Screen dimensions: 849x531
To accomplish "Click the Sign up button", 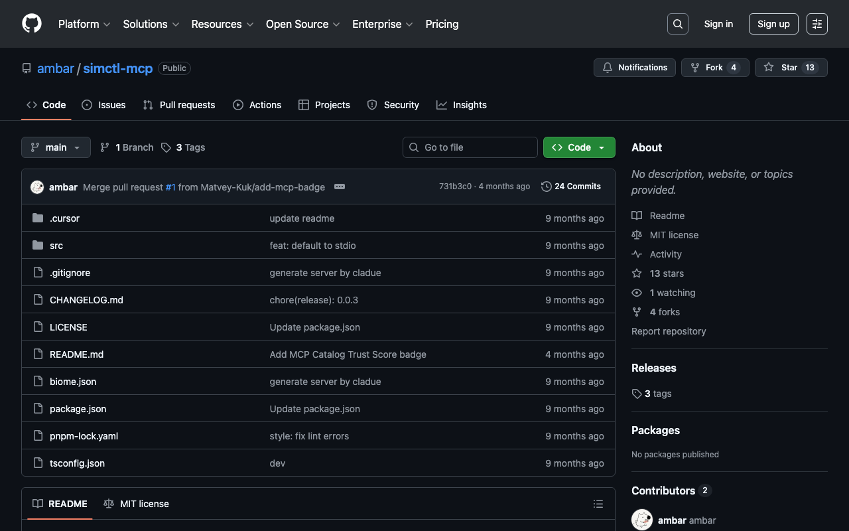I will pos(773,24).
